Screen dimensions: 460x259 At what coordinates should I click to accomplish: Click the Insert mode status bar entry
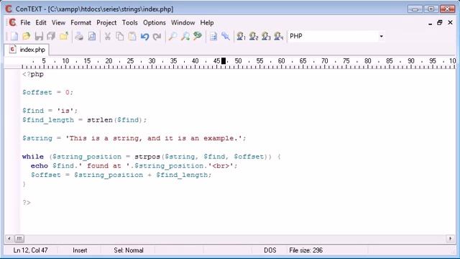[x=80, y=250]
